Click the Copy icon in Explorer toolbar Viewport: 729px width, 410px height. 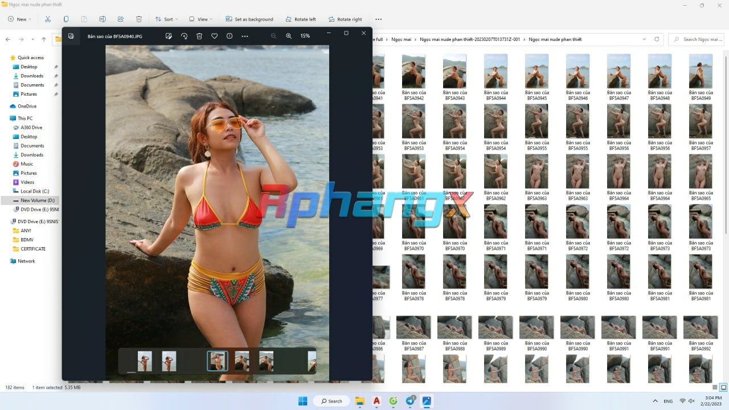[x=66, y=19]
